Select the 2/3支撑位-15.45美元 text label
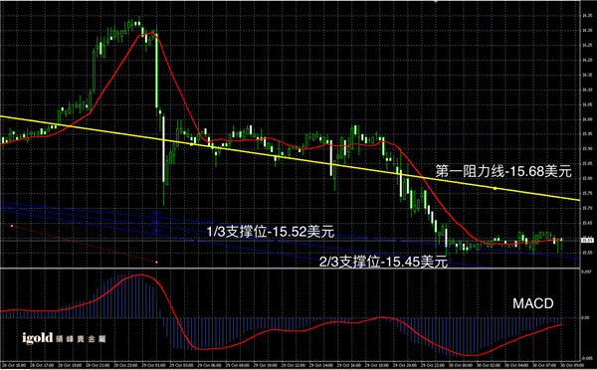The image size is (597, 370). pyautogui.click(x=383, y=262)
